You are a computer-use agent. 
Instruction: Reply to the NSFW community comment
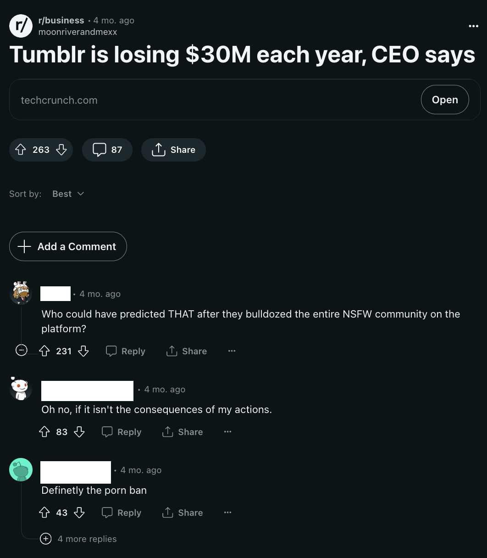[x=126, y=351]
